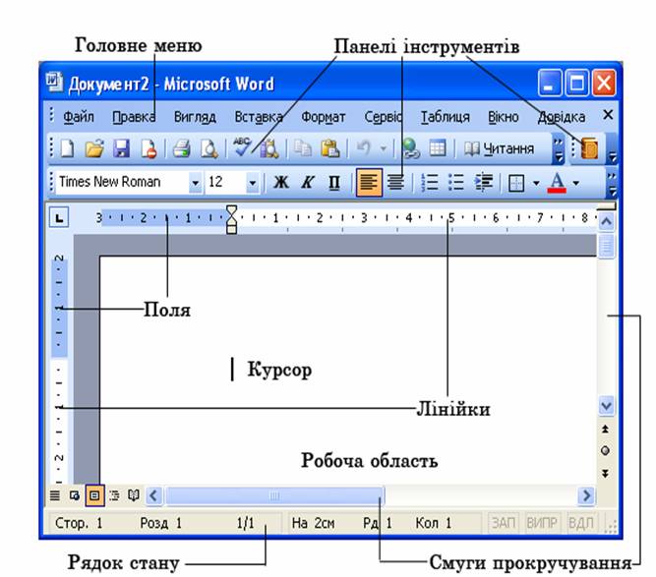
Task: Open the Сервіс menu
Action: click(384, 117)
